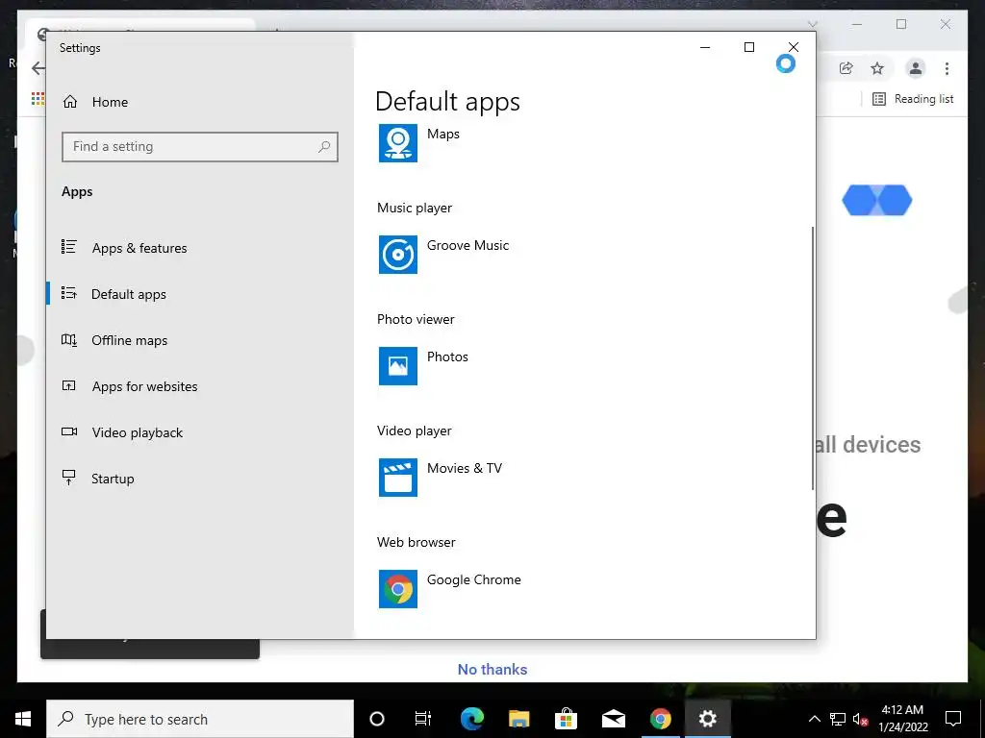The width and height of the screenshot is (985, 738).
Task: Click Chrome's share page icon
Action: tap(846, 68)
